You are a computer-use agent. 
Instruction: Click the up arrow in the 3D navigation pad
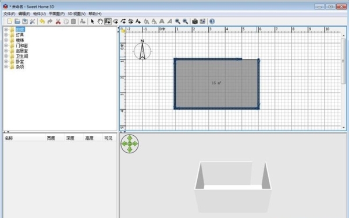[x=130, y=138]
